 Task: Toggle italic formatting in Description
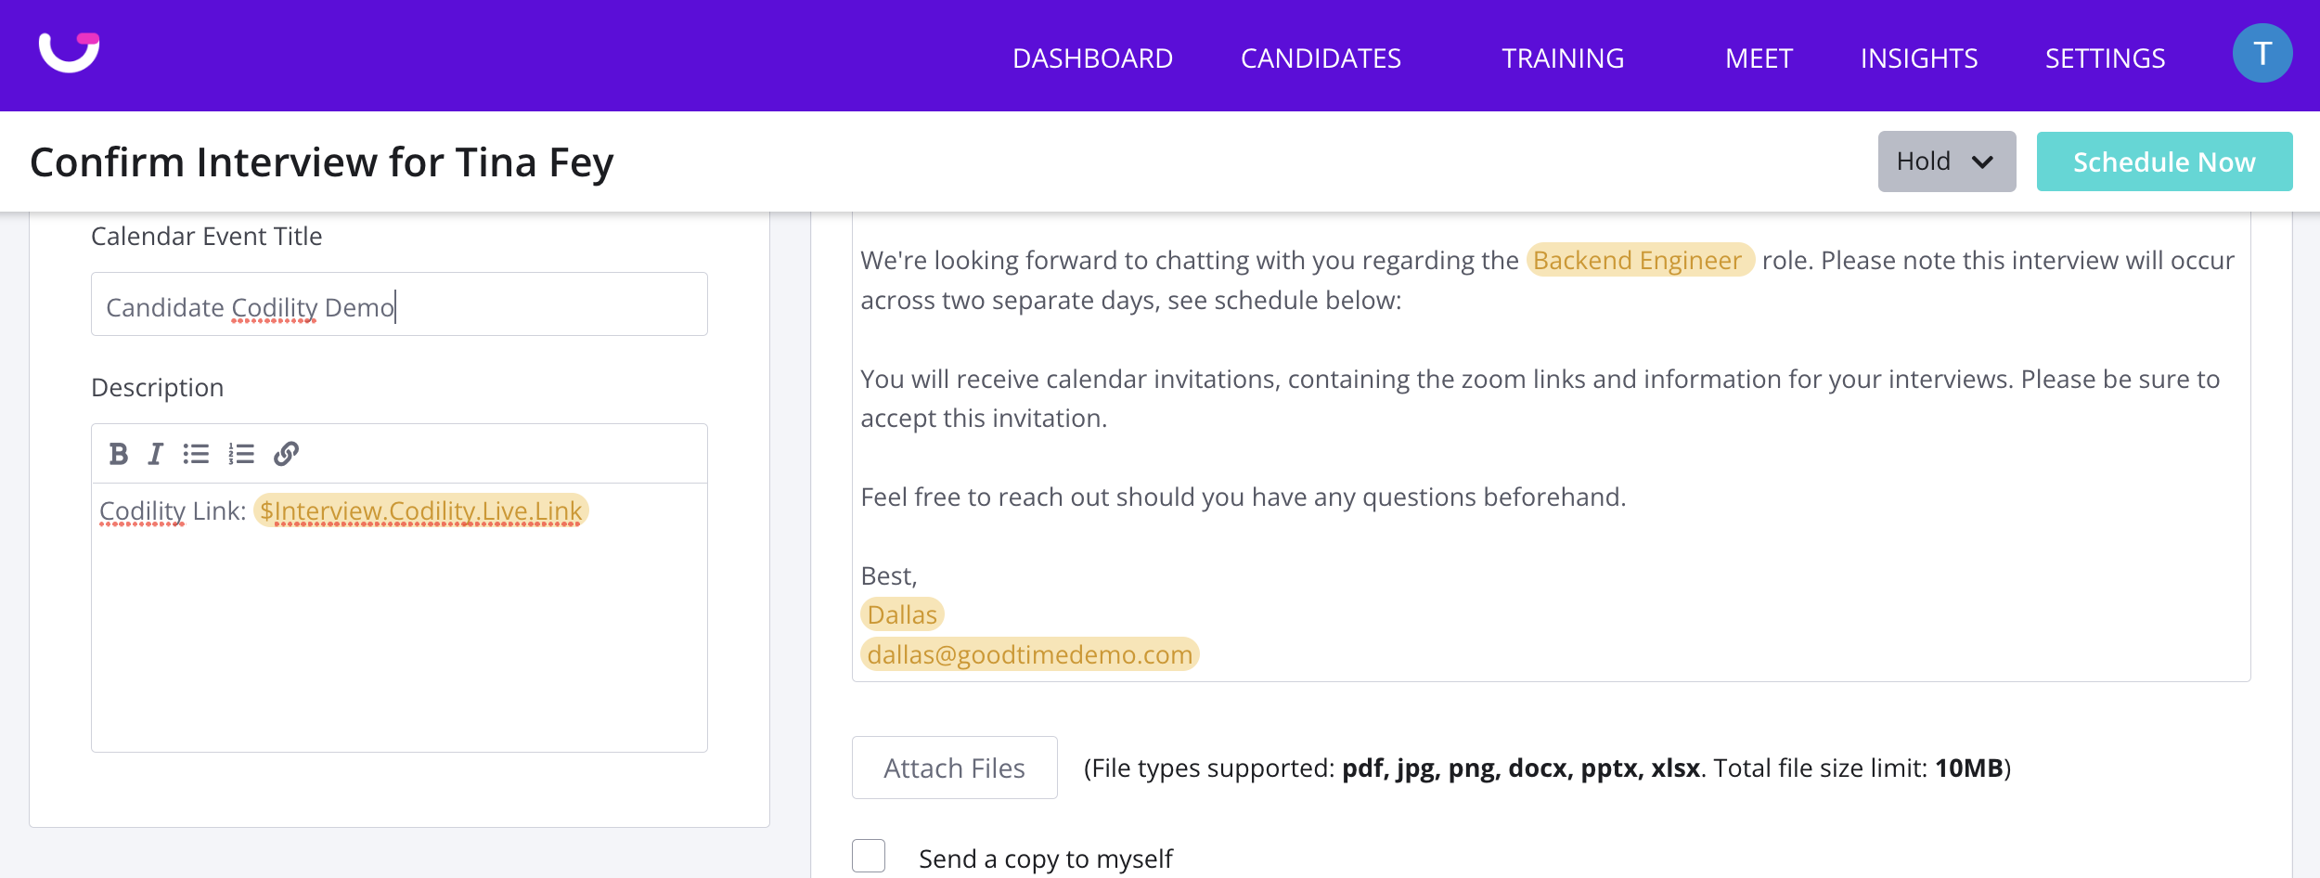(155, 454)
